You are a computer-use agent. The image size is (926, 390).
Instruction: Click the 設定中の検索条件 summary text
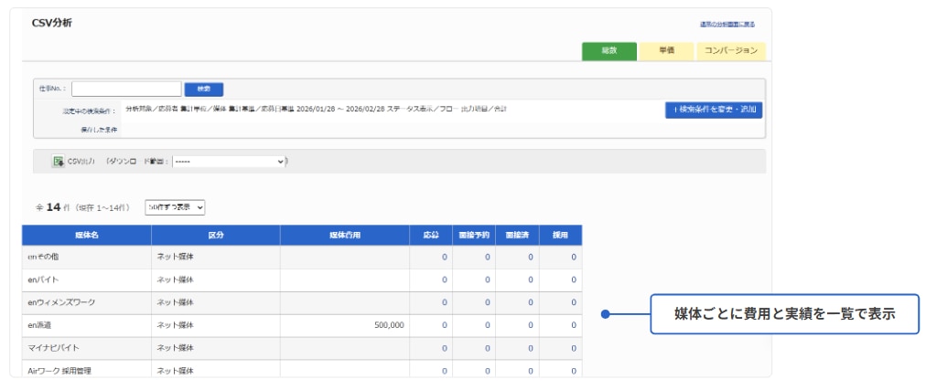point(316,109)
